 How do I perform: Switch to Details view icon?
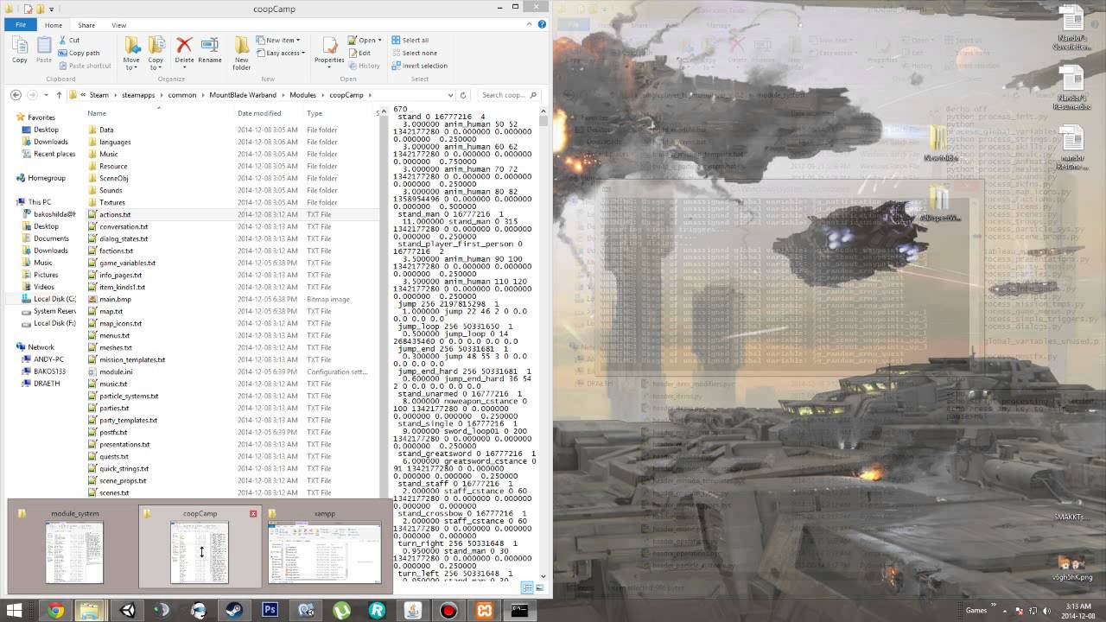pyautogui.click(x=527, y=588)
